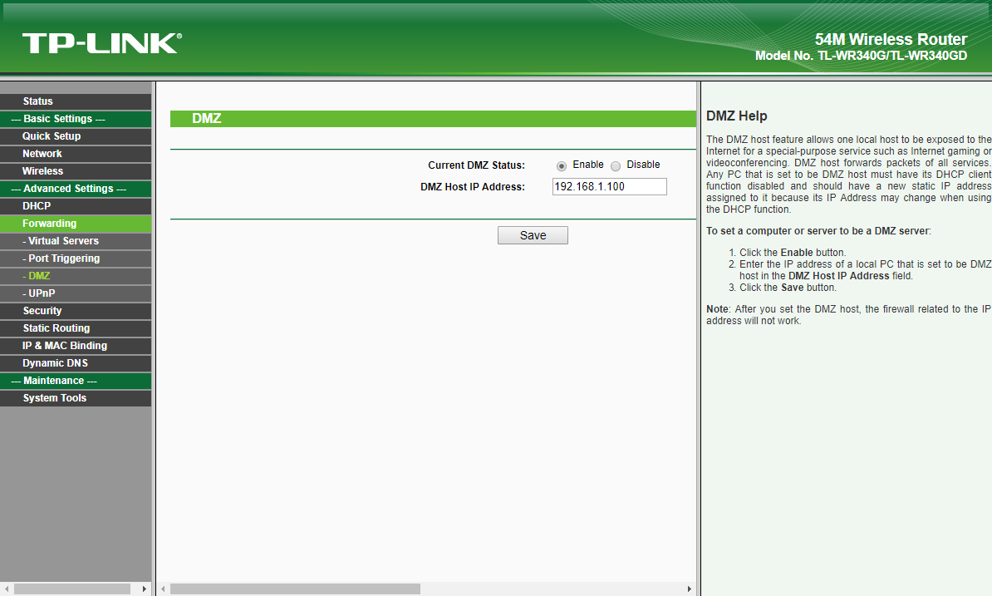Click the Current DMZ Status label
This screenshot has width=992, height=596.
click(x=476, y=165)
